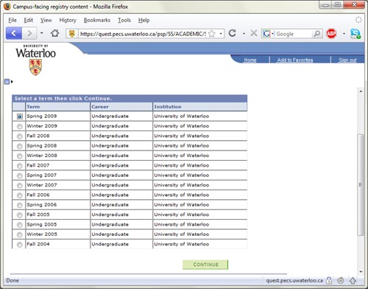Open the View menu
368x289 pixels.
[46, 20]
